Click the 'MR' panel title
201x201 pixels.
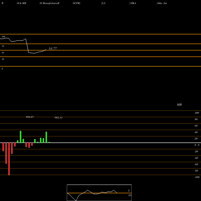(x=179, y=105)
